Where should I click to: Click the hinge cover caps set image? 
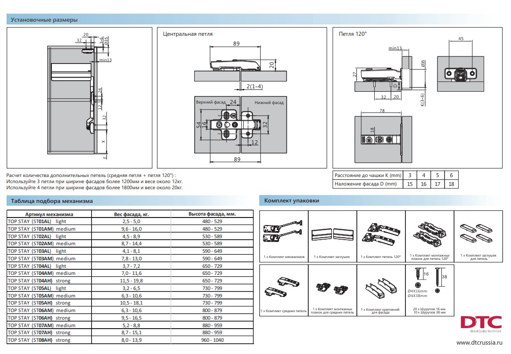click(x=477, y=231)
